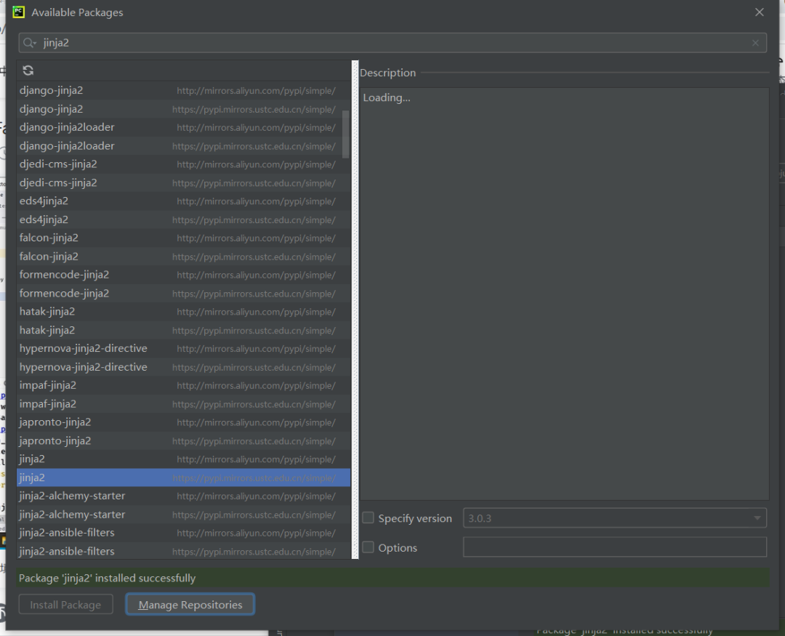This screenshot has height=636, width=785.
Task: Select djedi-cms-jinja2 from the aliyun mirror
Action: [183, 164]
